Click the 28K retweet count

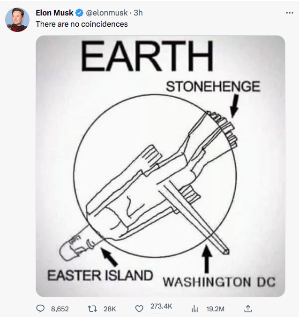click(x=109, y=309)
